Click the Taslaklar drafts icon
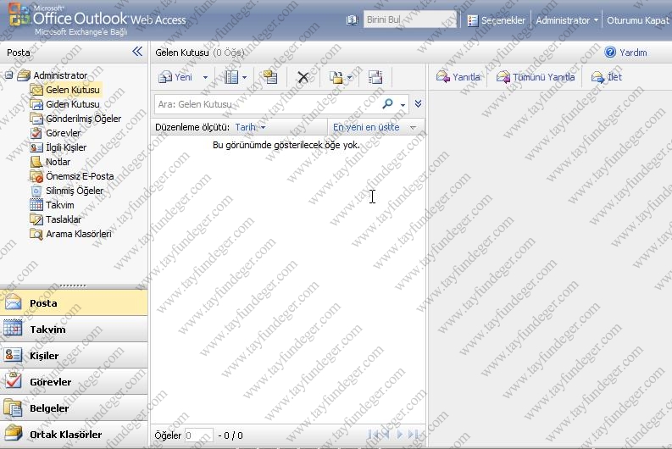This screenshot has height=449, width=672. (36, 219)
